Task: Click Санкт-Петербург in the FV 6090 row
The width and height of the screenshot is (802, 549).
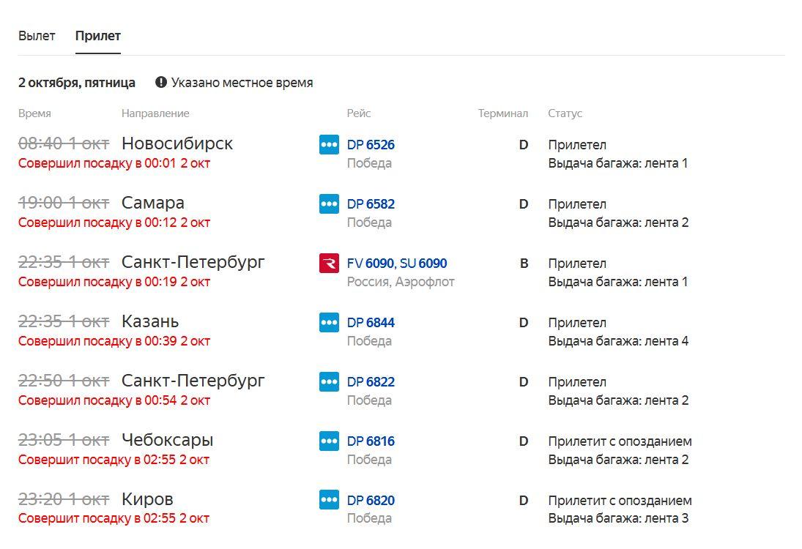Action: [193, 262]
